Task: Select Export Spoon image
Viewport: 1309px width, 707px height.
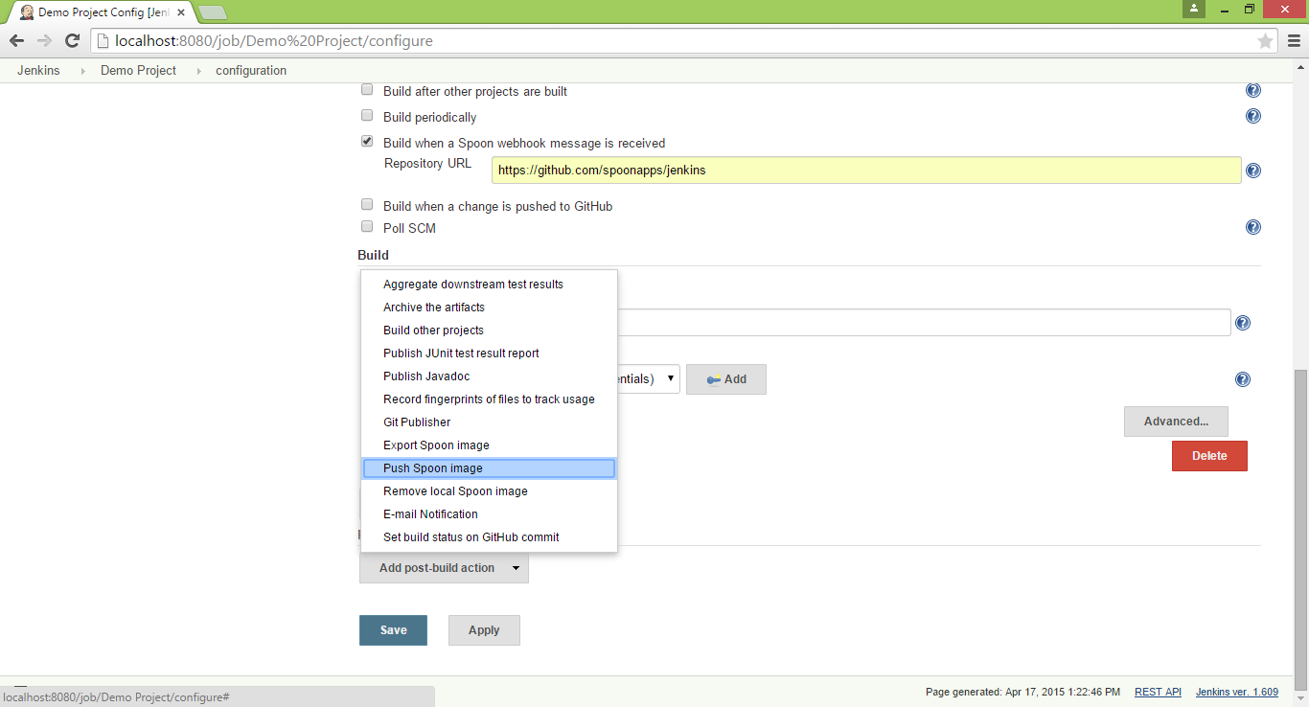Action: pyautogui.click(x=489, y=445)
